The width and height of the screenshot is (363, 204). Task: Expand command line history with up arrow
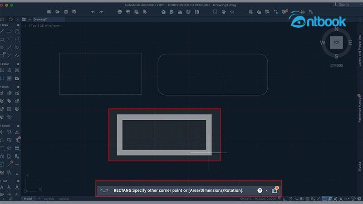coord(267,190)
